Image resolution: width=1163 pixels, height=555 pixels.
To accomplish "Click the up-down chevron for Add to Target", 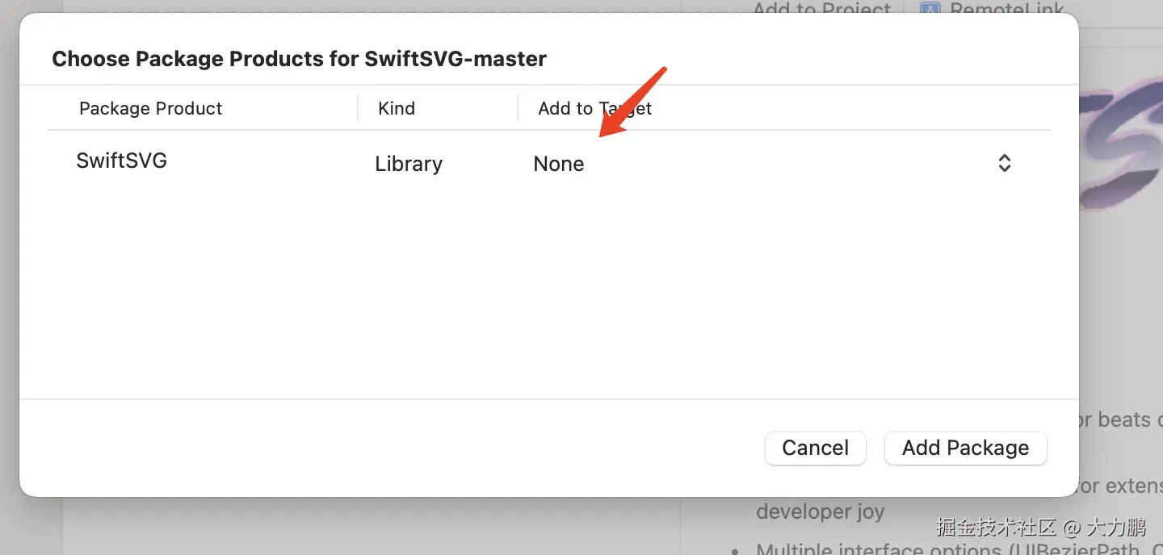I will [x=1004, y=163].
